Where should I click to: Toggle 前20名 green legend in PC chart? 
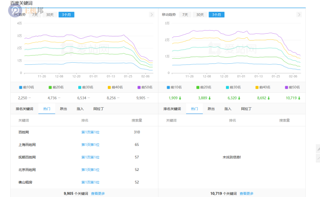56,87
